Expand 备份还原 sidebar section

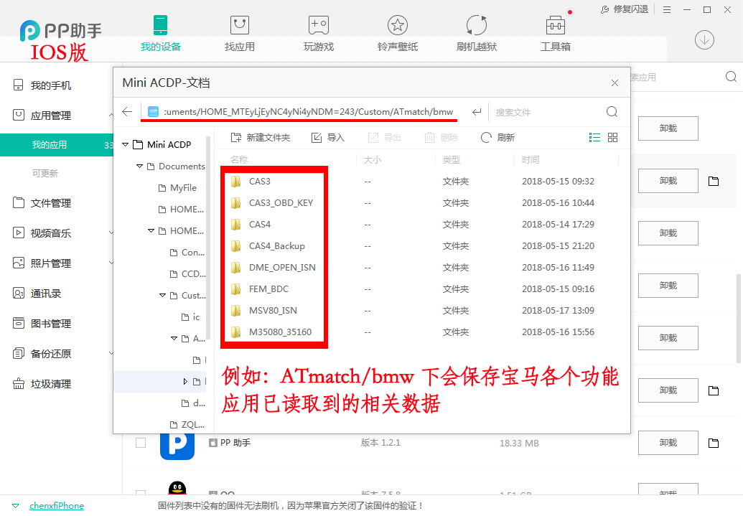[x=111, y=354]
